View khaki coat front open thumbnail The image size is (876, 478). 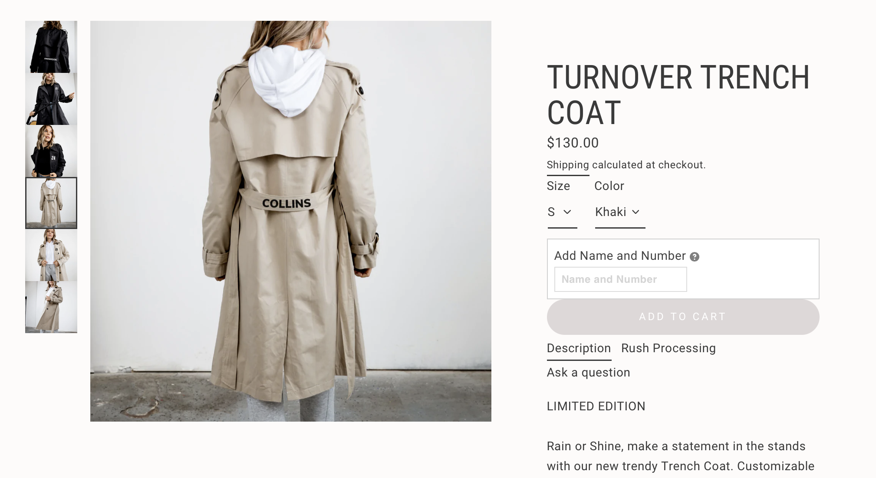(x=51, y=255)
